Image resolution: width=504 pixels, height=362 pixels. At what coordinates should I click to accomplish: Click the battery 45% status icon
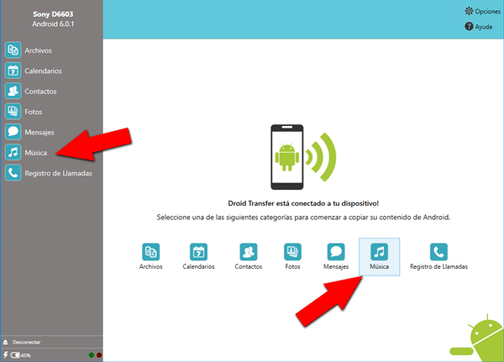[x=15, y=355]
